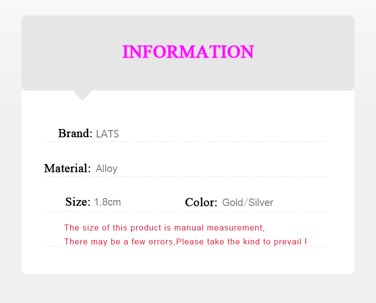The height and width of the screenshot is (303, 376).
Task: Click the Brand label
Action: point(75,133)
